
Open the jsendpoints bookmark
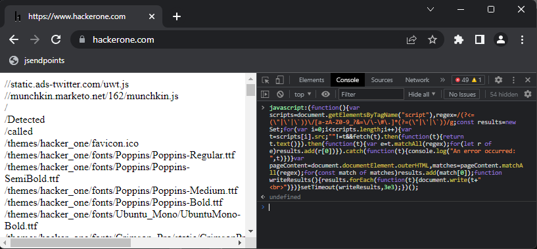pos(37,60)
